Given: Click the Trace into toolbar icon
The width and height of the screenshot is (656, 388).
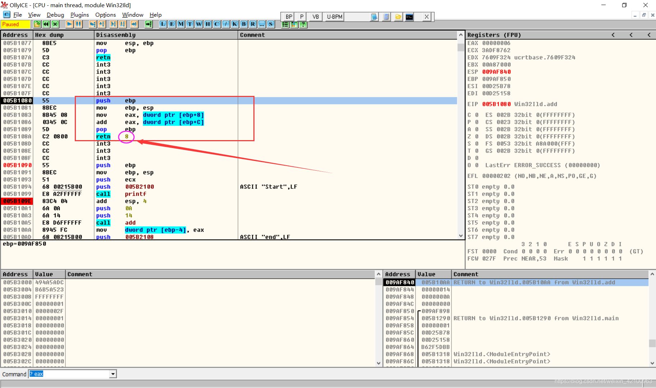Looking at the screenshot, I should [114, 24].
